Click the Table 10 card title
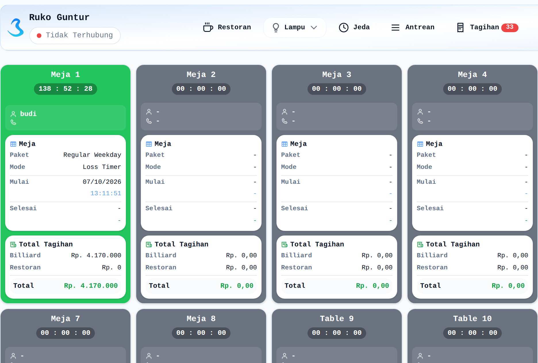 [x=472, y=319]
